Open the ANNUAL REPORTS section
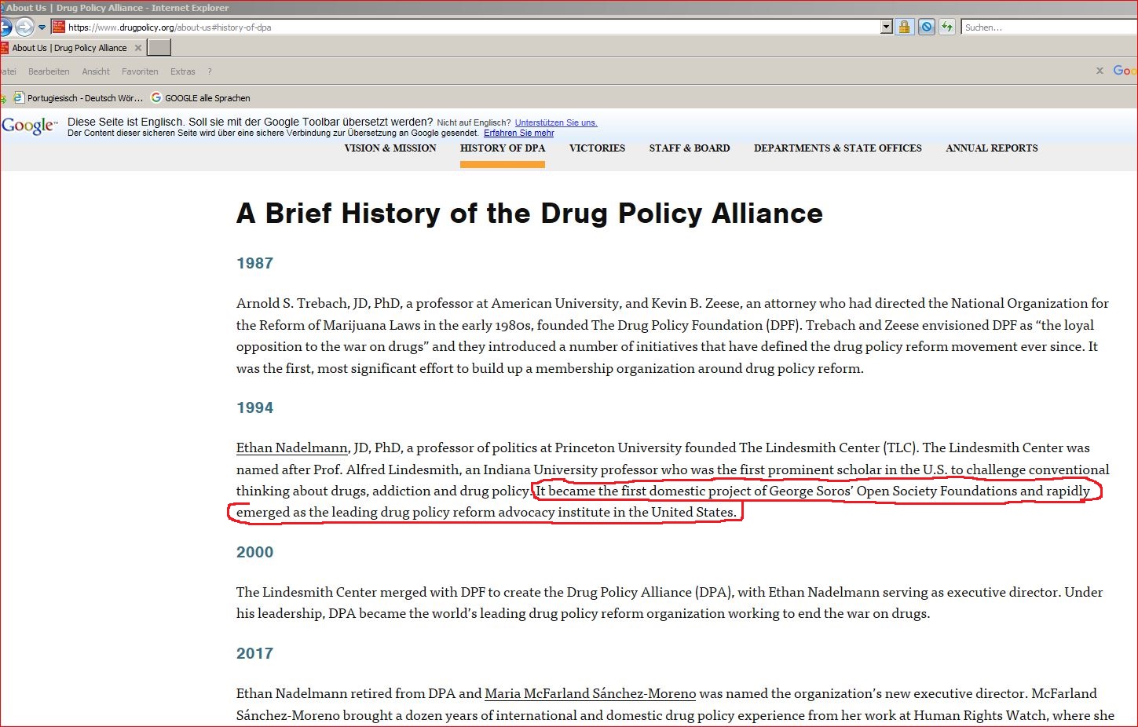This screenshot has width=1138, height=727. [x=992, y=148]
